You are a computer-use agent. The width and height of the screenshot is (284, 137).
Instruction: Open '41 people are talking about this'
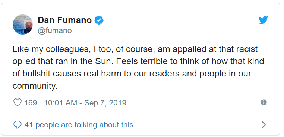(79, 125)
